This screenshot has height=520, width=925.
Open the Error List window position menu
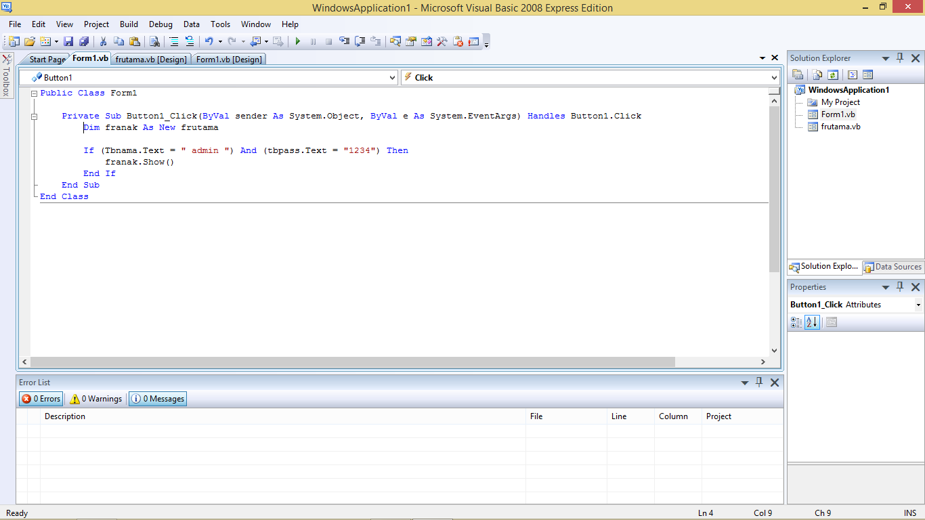tap(745, 383)
